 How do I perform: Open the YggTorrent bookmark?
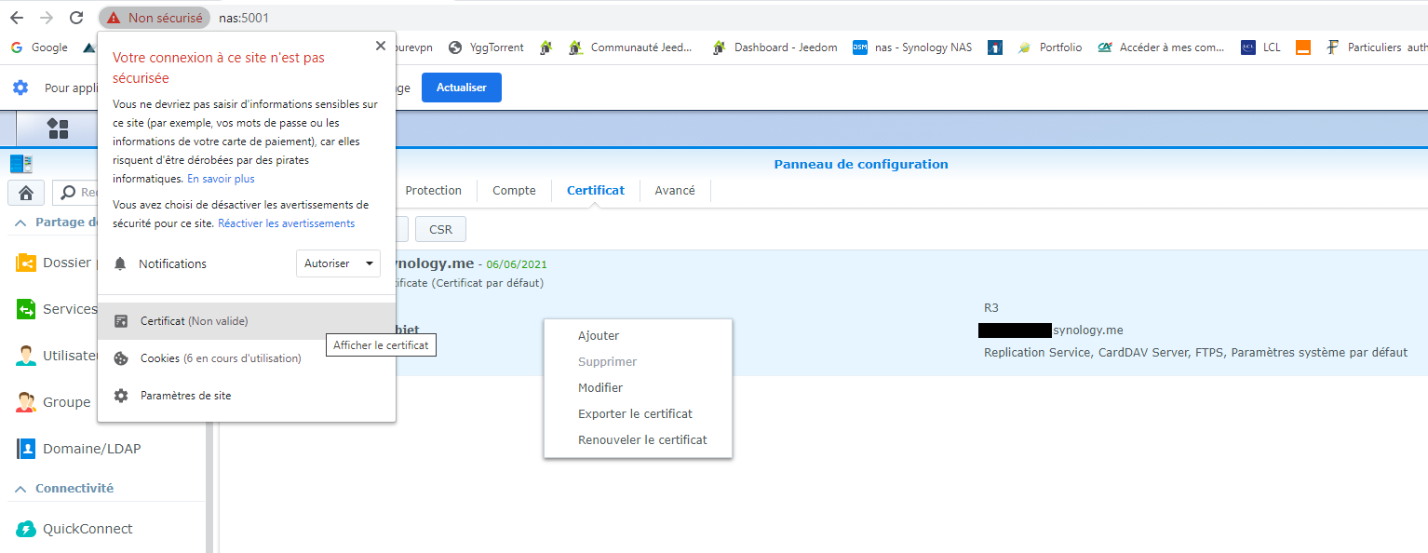pos(486,47)
